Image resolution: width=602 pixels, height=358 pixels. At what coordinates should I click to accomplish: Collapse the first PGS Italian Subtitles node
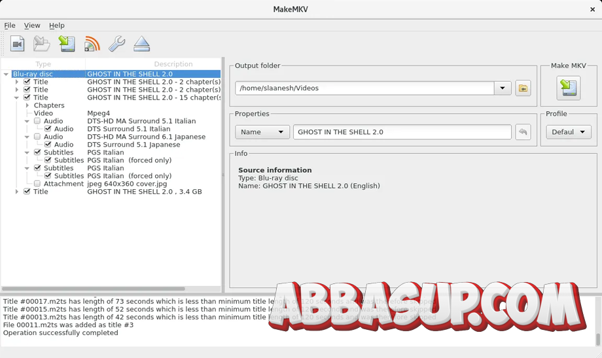[27, 152]
